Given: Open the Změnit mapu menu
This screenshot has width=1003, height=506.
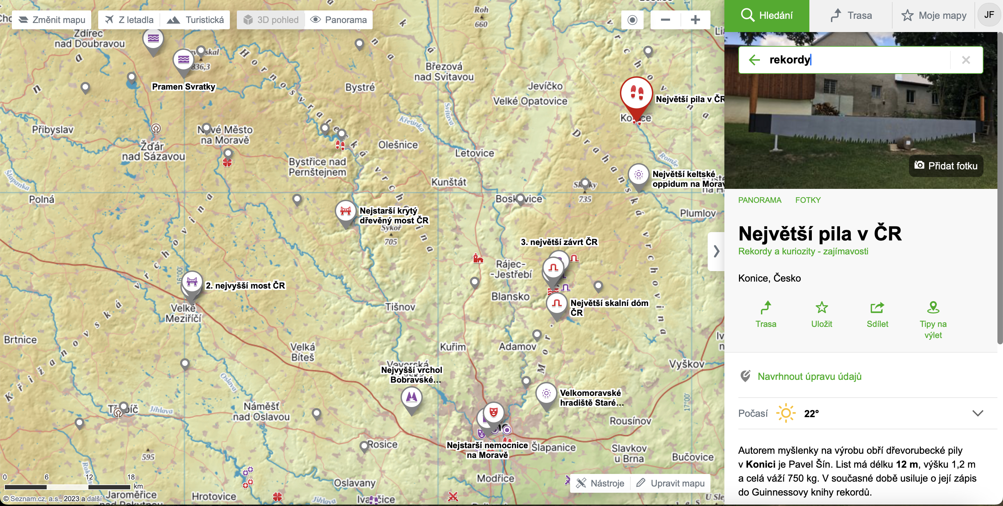Looking at the screenshot, I should pos(52,20).
